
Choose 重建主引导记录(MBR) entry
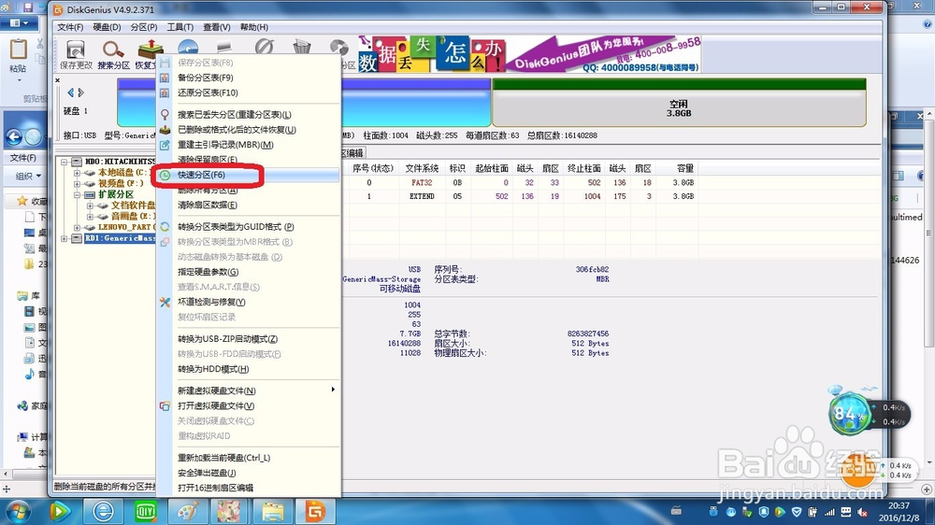point(249,144)
